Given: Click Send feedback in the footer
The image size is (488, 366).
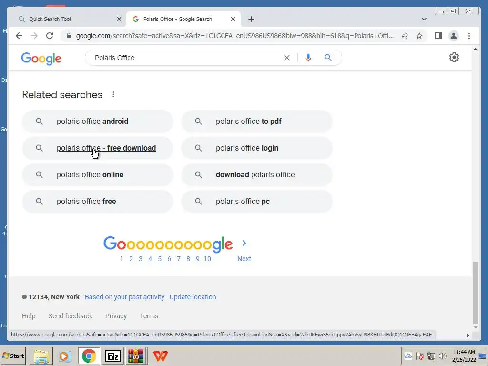Looking at the screenshot, I should [71, 316].
